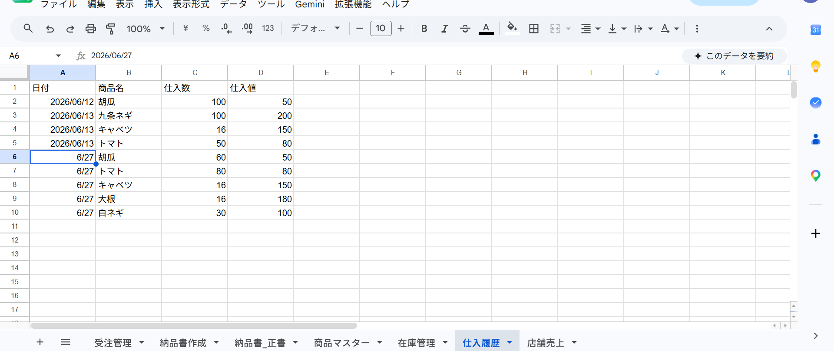Open the name box dropdown arrow
Screen dimensions: 834x351
click(x=58, y=56)
